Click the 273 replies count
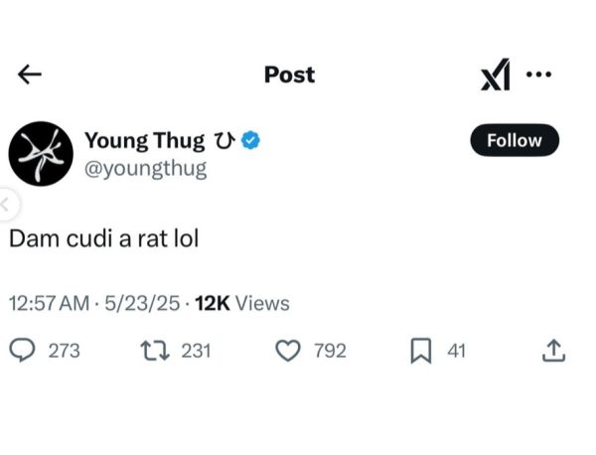596x455 pixels. tap(65, 351)
